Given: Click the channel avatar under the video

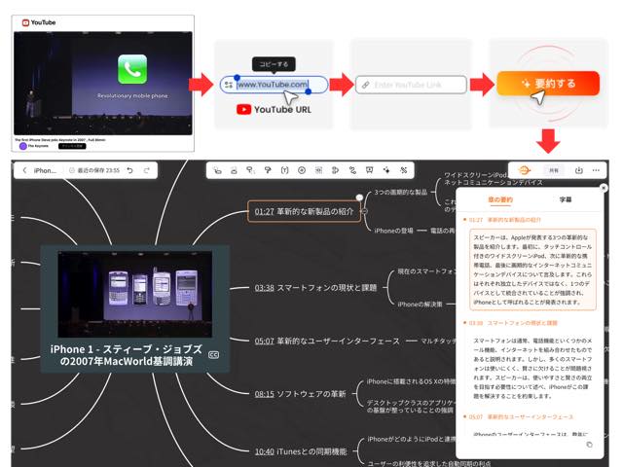Looking at the screenshot, I should [23, 146].
